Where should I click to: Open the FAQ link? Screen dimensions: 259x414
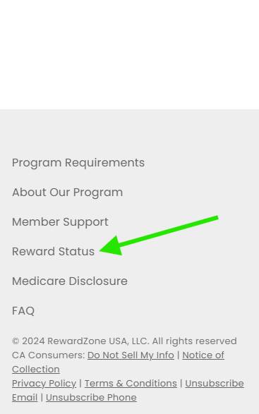coord(23,311)
